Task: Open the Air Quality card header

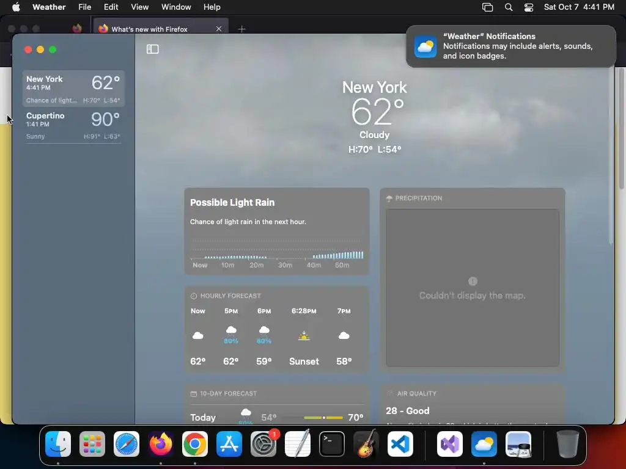Action: pyautogui.click(x=416, y=394)
